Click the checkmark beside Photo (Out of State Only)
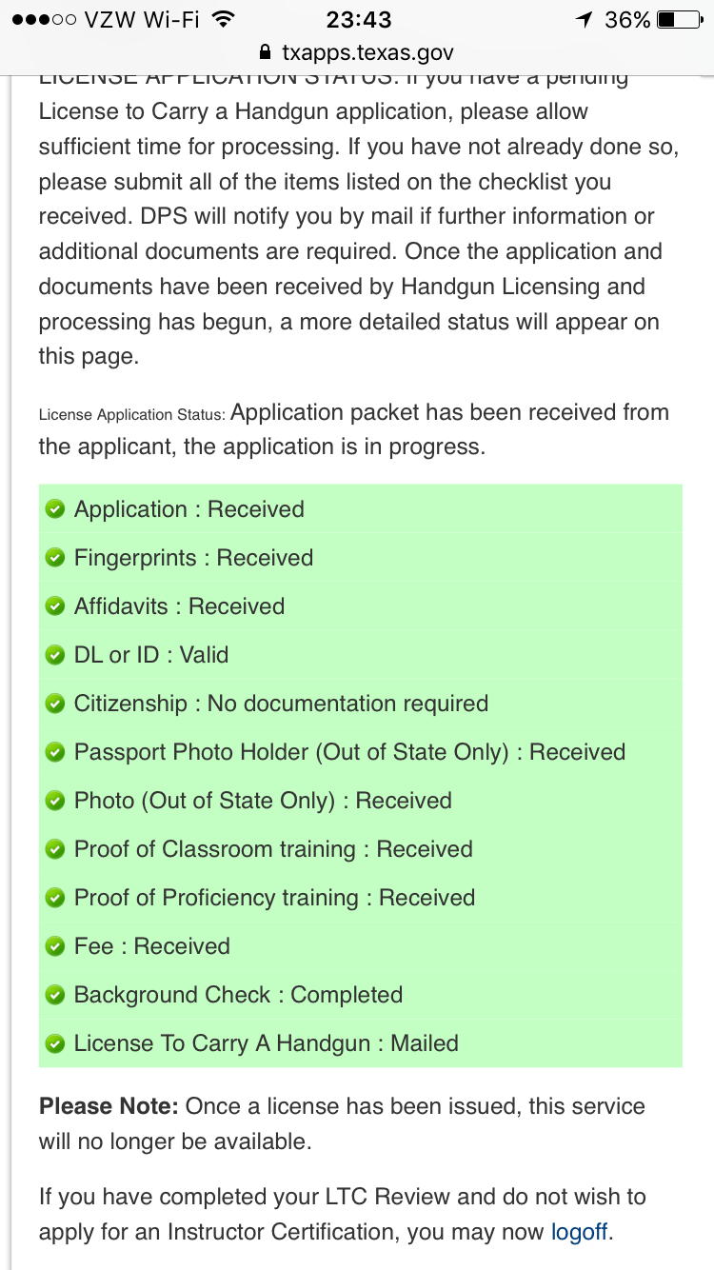714x1270 pixels. [x=55, y=801]
